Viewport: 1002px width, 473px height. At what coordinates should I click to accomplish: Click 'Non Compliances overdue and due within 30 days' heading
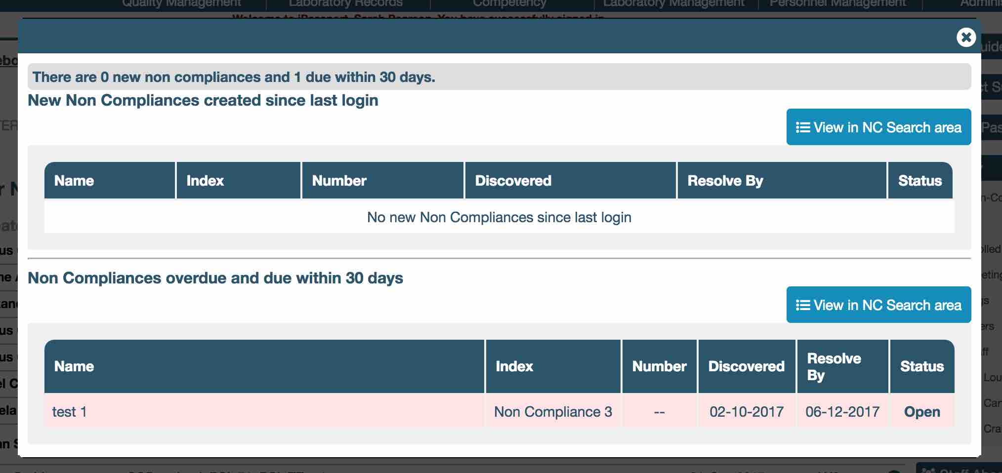pyautogui.click(x=215, y=278)
